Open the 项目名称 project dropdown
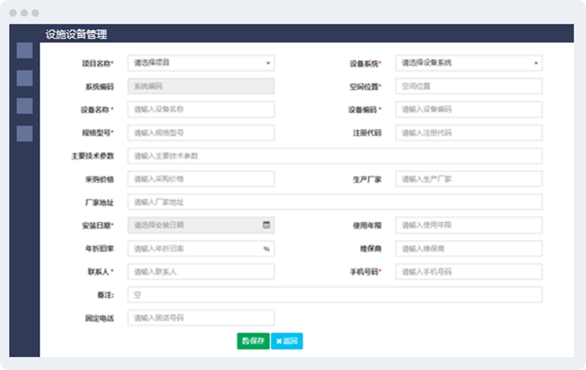Image resolution: width=586 pixels, height=370 pixels. (201, 63)
